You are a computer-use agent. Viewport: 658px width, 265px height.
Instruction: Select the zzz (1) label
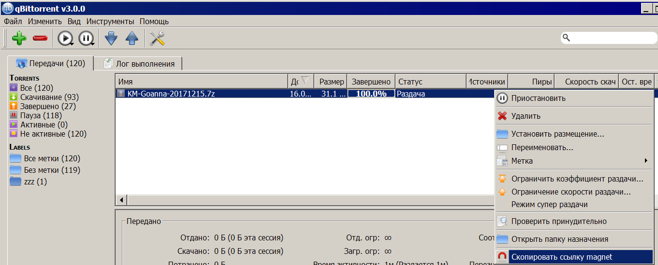tap(29, 181)
